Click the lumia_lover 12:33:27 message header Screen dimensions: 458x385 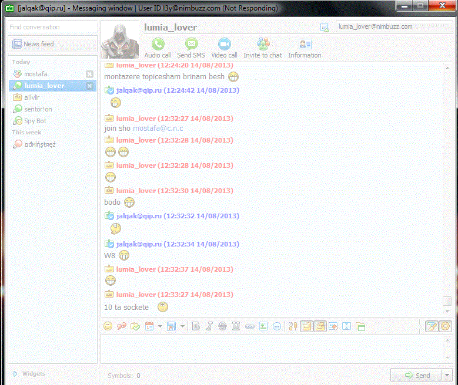[175, 295]
